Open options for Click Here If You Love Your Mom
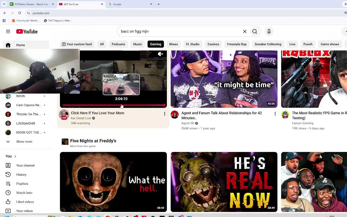The image size is (347, 217). (x=164, y=114)
